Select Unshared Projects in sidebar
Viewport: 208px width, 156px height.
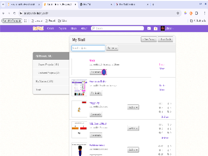(x=51, y=73)
